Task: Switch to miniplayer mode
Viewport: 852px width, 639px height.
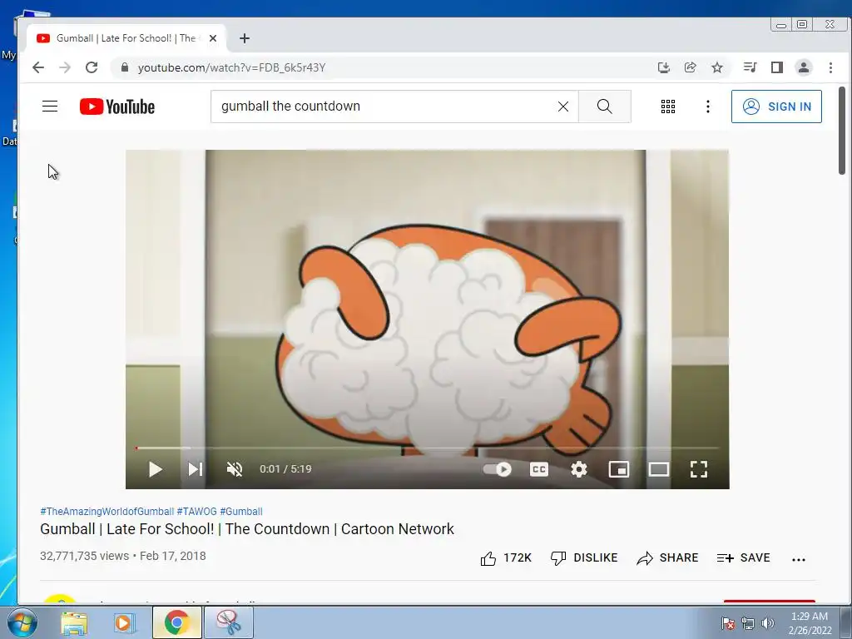Action: coord(618,469)
